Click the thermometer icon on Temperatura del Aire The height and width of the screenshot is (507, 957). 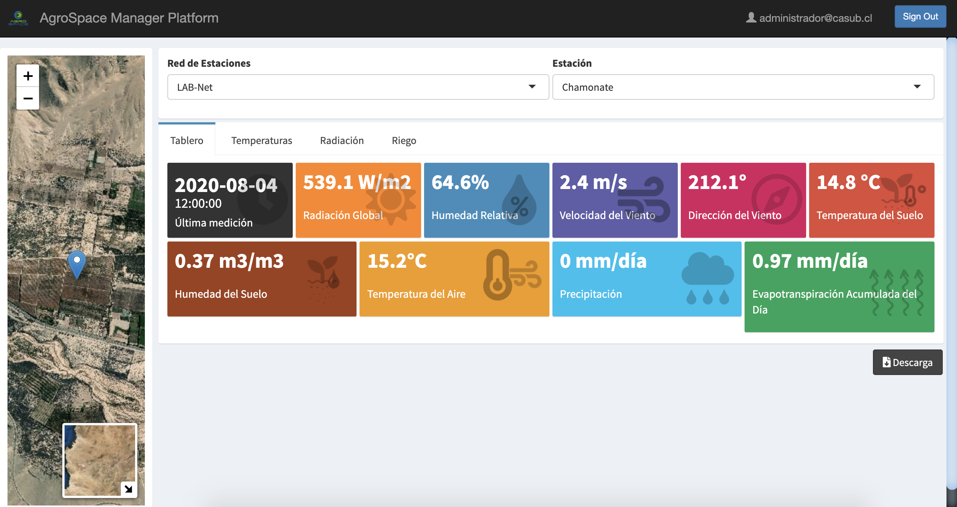498,276
